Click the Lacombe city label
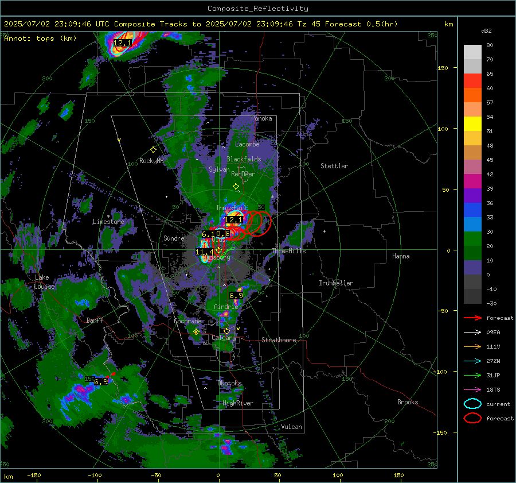The height and width of the screenshot is (483, 516). (x=247, y=144)
